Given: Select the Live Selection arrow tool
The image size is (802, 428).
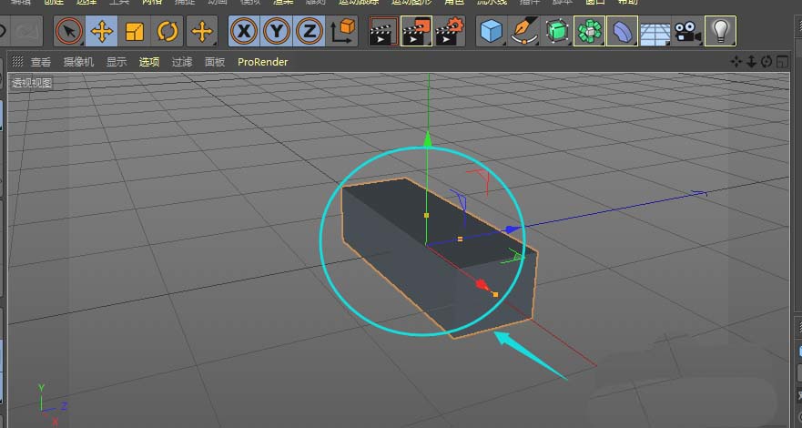Looking at the screenshot, I should pyautogui.click(x=69, y=31).
